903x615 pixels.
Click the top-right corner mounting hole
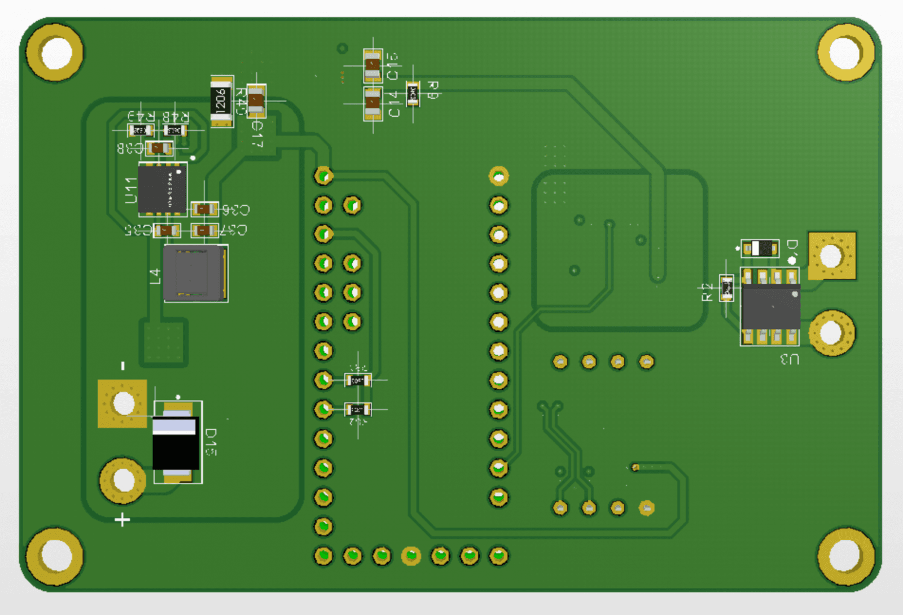(846, 52)
